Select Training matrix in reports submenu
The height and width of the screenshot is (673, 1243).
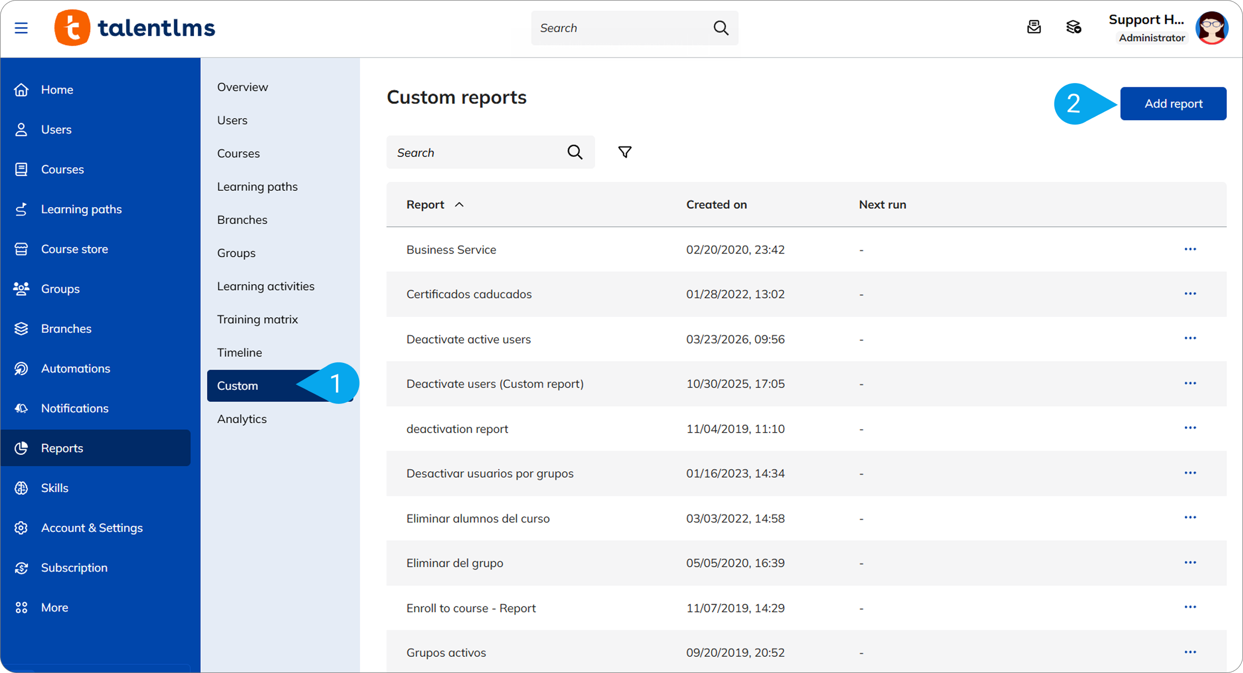click(257, 319)
